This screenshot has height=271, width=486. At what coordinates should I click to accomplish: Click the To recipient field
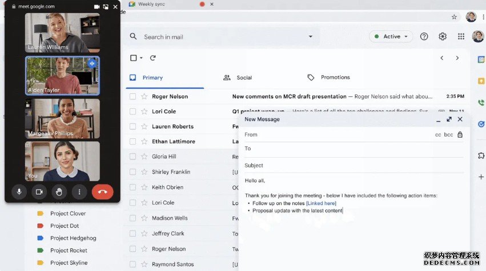click(x=354, y=150)
